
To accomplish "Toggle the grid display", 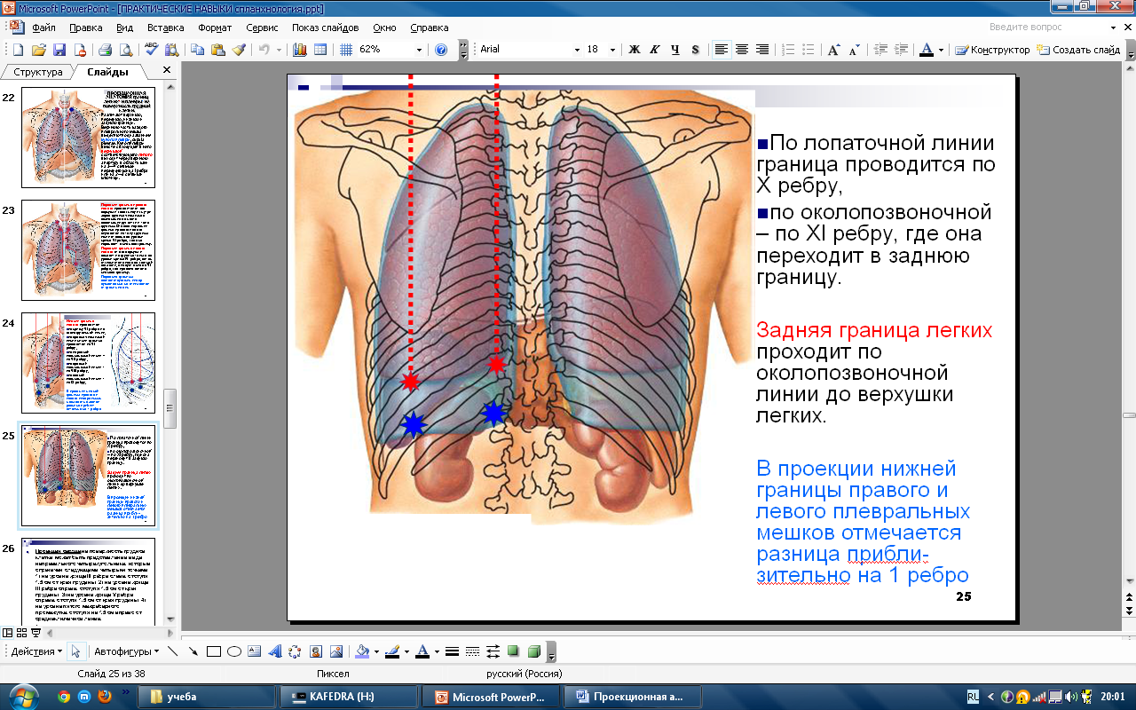I will pos(346,50).
